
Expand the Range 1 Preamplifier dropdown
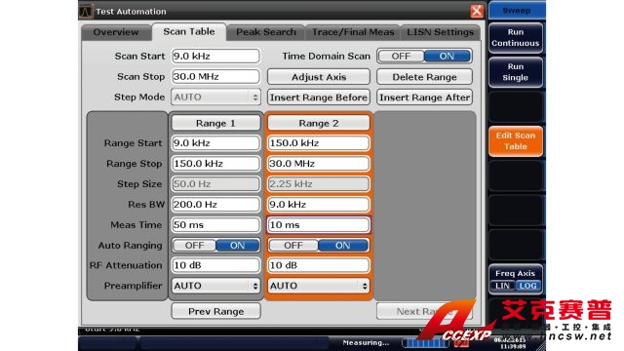tap(215, 286)
